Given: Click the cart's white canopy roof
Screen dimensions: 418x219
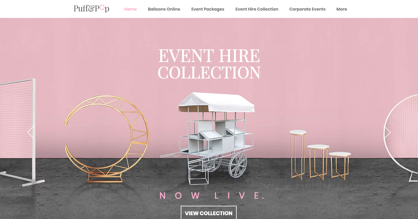Looking at the screenshot, I should [216, 102].
